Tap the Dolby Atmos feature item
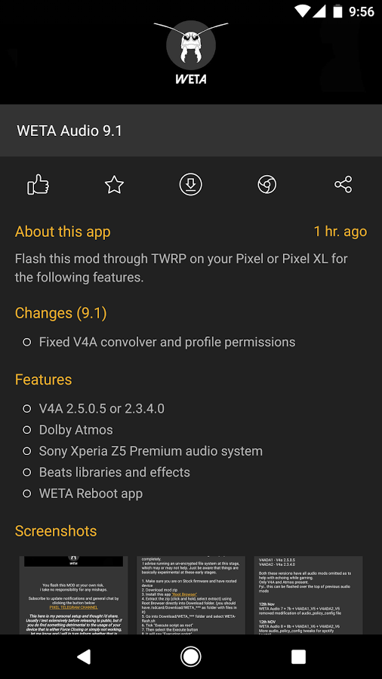This screenshot has width=382, height=679. click(75, 429)
